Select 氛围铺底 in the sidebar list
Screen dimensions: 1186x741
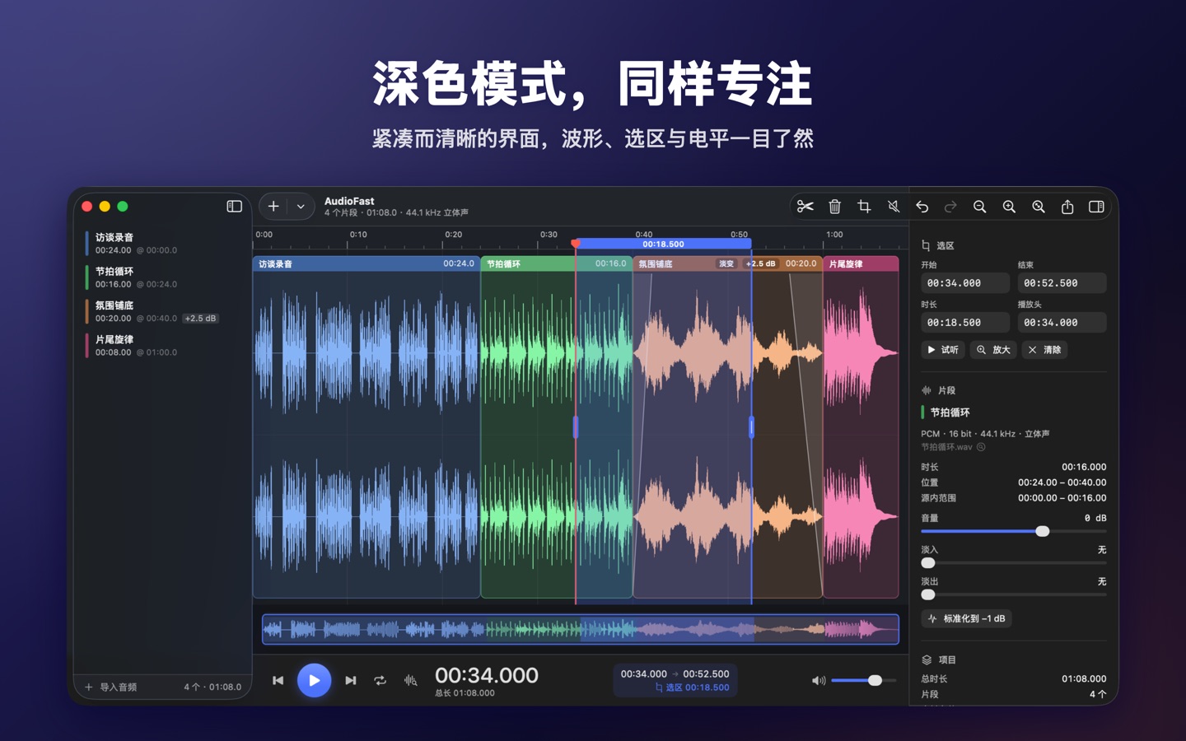pos(163,311)
